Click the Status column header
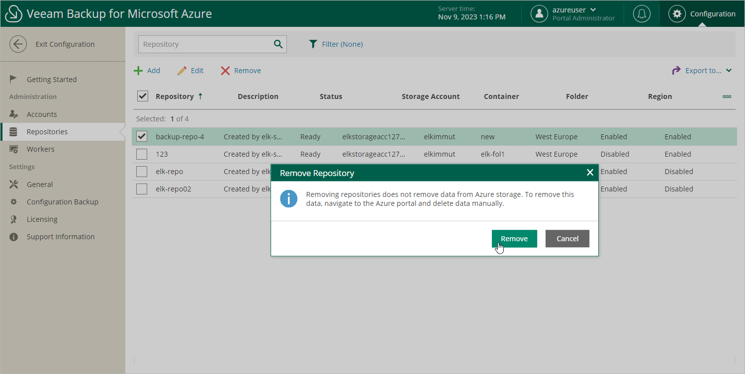745x374 pixels. (331, 96)
